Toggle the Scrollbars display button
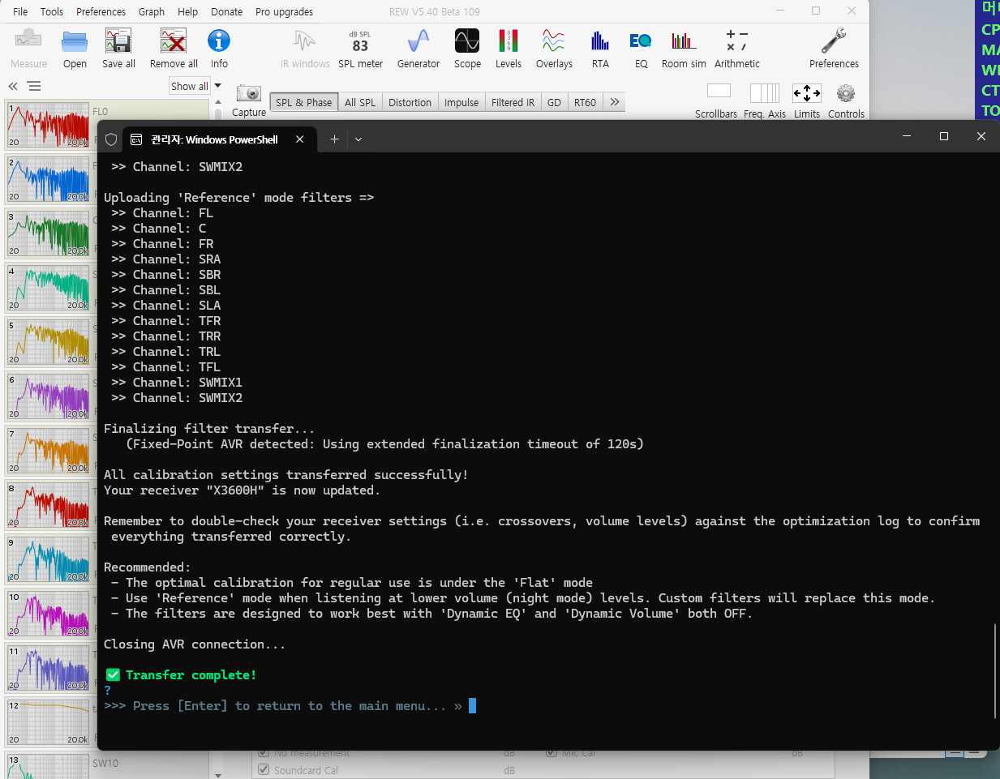Screen dimensions: 1000x779 [718, 92]
